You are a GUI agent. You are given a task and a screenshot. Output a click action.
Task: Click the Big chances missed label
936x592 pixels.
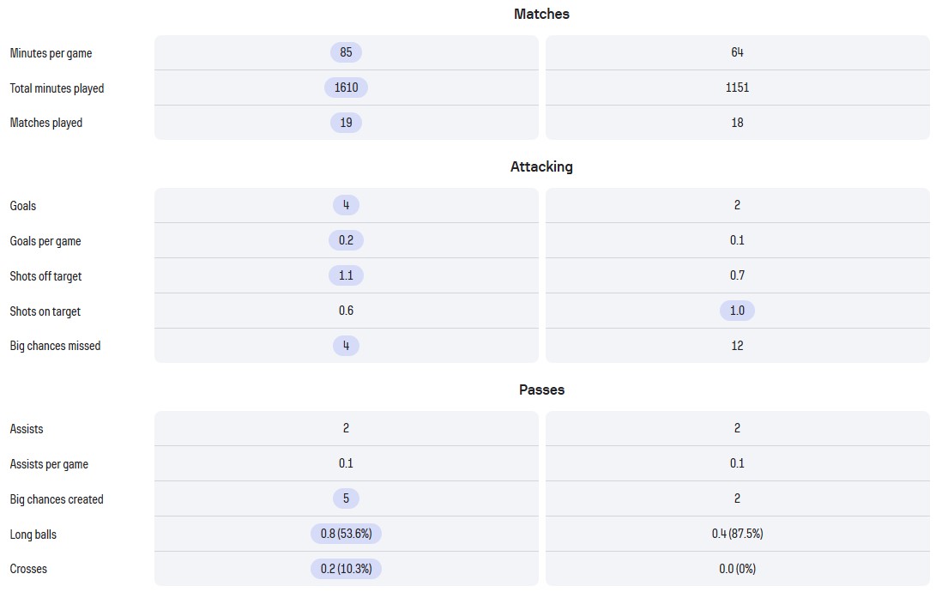55,346
